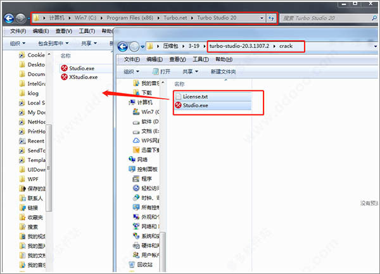
Task: Open klog folder in left tree
Action: click(x=29, y=93)
